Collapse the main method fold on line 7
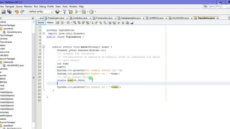Screen dimensions: 230x129 click(x=44, y=47)
